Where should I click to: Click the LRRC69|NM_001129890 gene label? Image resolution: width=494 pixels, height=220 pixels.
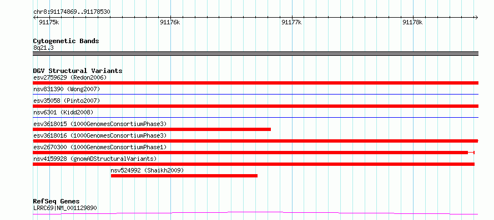point(65,208)
